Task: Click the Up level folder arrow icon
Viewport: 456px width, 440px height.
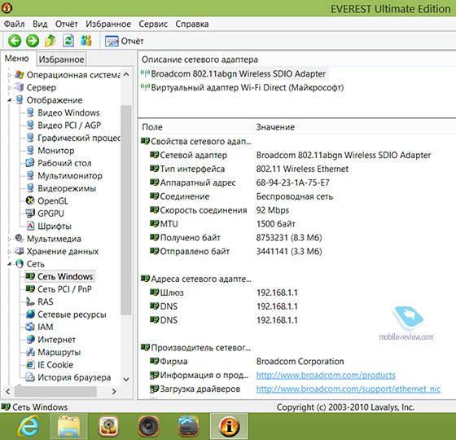Action: click(x=50, y=41)
